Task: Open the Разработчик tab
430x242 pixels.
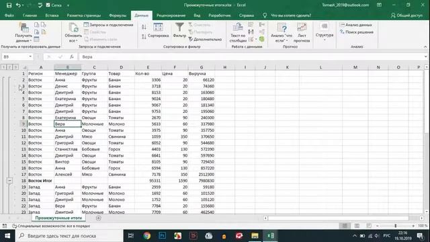Action: (220, 15)
